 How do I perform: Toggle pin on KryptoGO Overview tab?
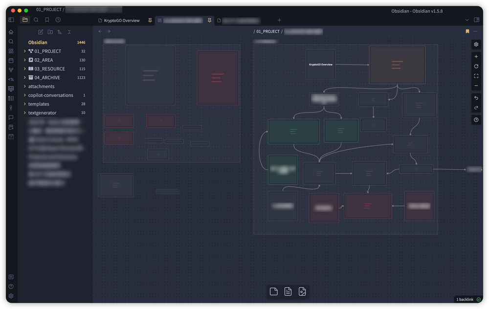[x=150, y=21]
